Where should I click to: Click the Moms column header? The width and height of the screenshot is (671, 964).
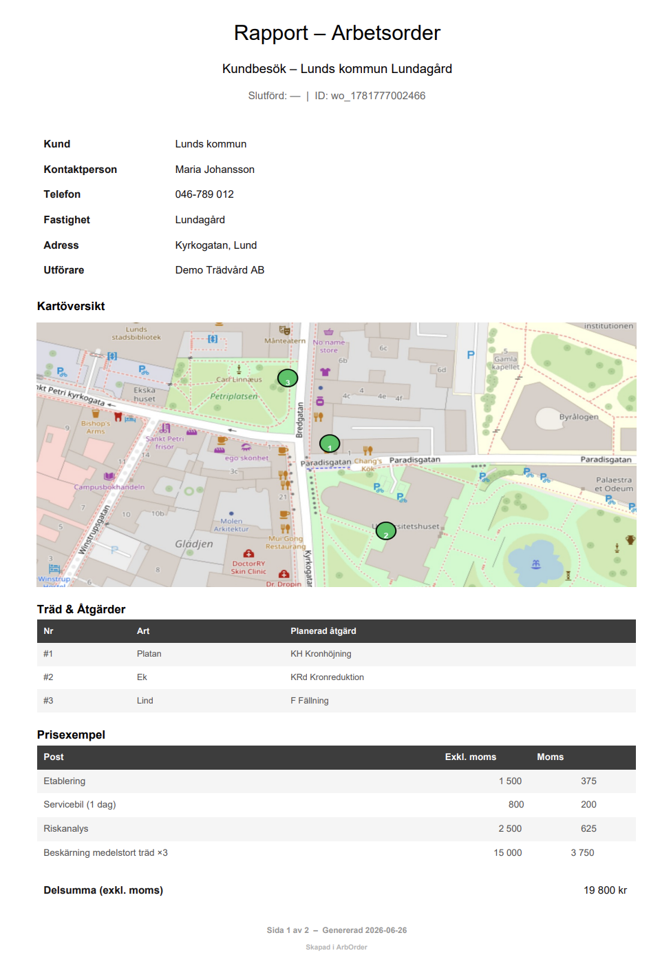point(551,757)
